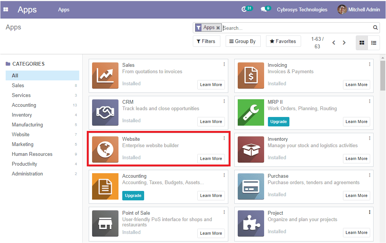Open the Project card options menu
This screenshot has height=243, width=386.
pyautogui.click(x=369, y=212)
